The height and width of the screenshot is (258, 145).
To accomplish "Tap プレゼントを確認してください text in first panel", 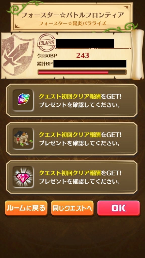I will (79, 105).
